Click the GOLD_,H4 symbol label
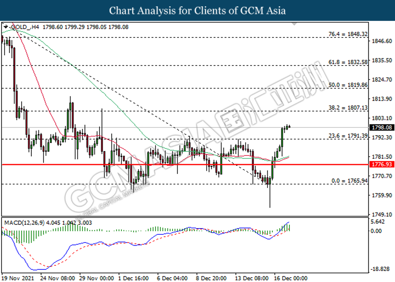This screenshot has height=282, width=395. click(x=25, y=27)
